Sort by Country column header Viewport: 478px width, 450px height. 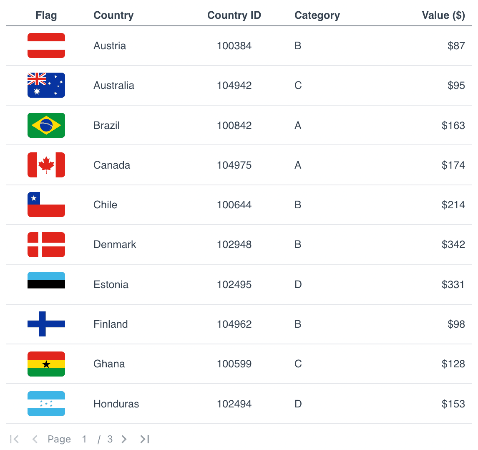113,15
